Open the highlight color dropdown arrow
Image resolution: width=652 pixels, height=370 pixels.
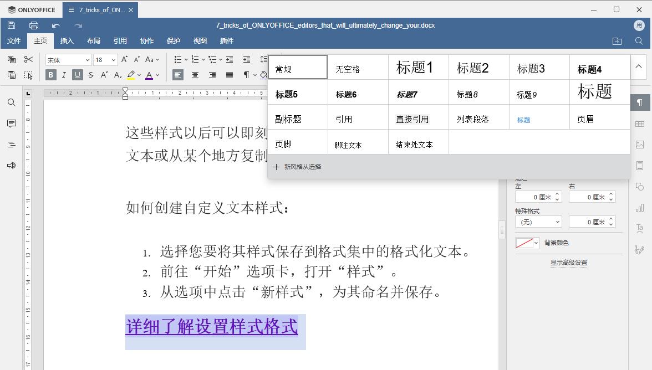click(x=139, y=74)
